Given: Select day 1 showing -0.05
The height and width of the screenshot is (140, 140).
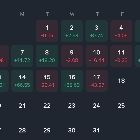Looking at the screenshot, I should (47, 31).
